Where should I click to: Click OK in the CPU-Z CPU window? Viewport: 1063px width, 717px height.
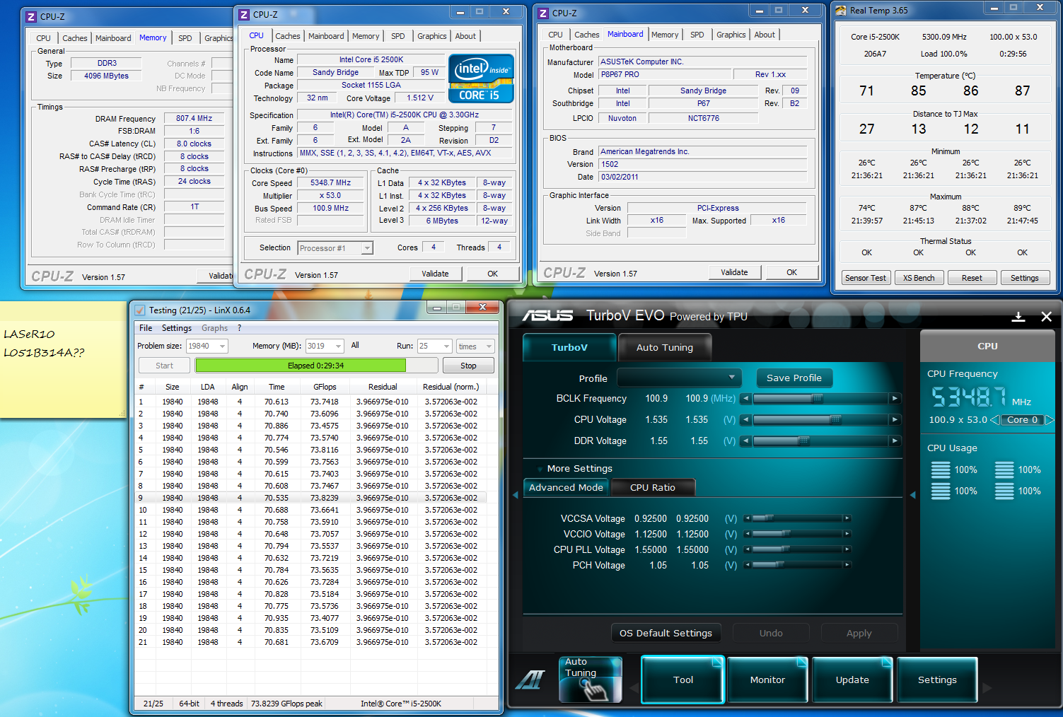tap(493, 274)
